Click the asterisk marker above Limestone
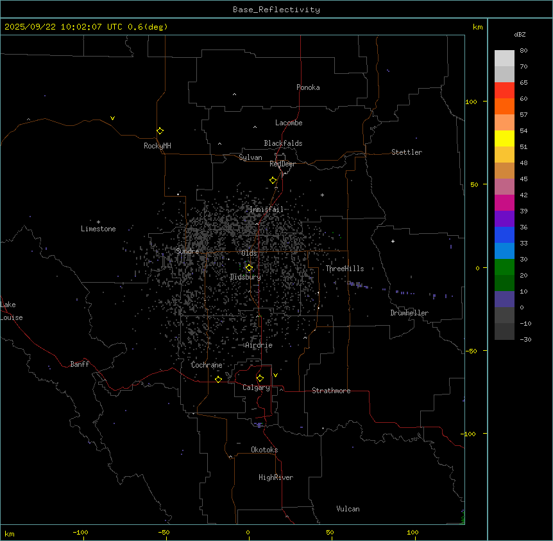 click(x=98, y=222)
